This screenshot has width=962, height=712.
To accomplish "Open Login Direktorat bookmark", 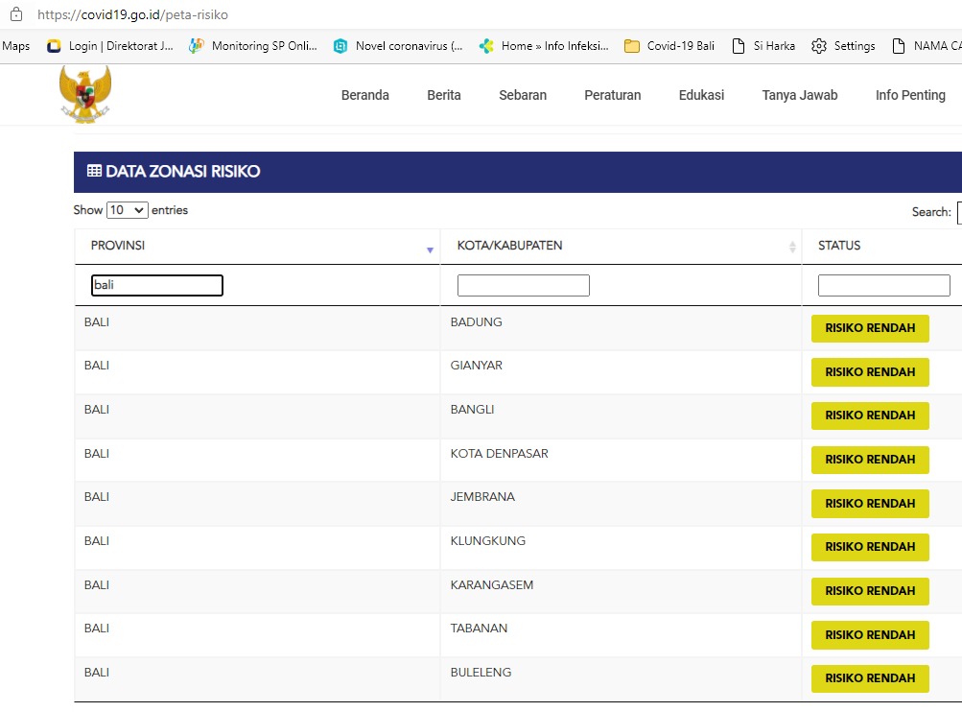I will pos(110,46).
